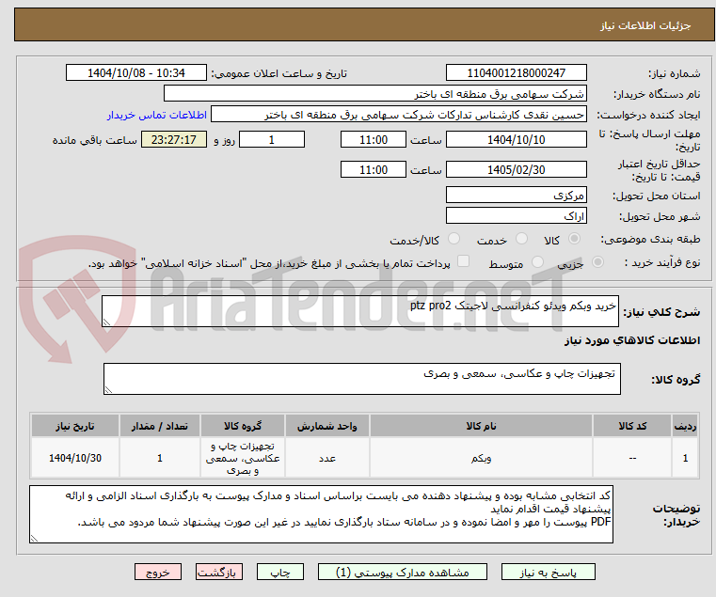Toggle the اسناد خزانه اسلامی payment checkbox
Image resolution: width=716 pixels, height=597 pixels.
[x=464, y=261]
